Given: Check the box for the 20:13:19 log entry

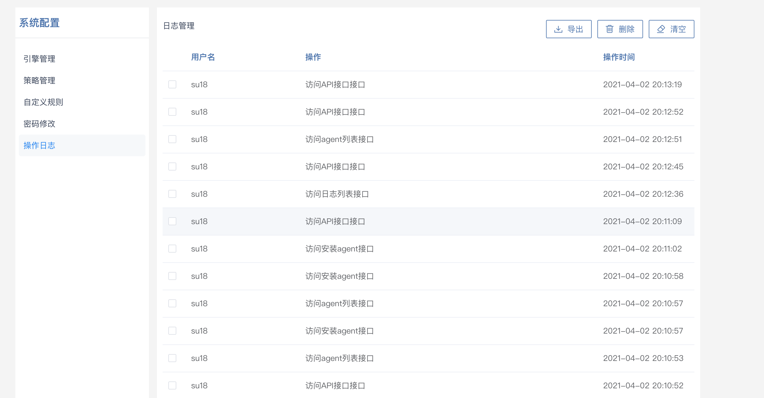Looking at the screenshot, I should coord(172,84).
